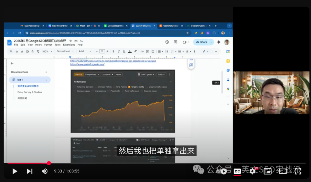Star the Google Docs document
The width and height of the screenshot is (311, 182).
[x=71, y=41]
